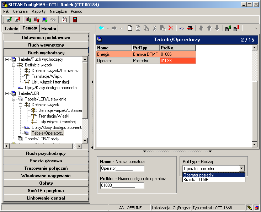Image resolution: width=261 pixels, height=212 pixels.
Task: Click the new blank record icon
Action: point(130,28)
